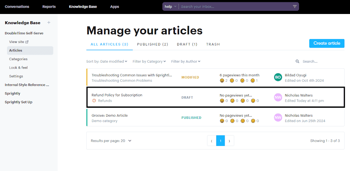
Task: Click smiling emoji on Troubleshooting row
Action: [232, 80]
